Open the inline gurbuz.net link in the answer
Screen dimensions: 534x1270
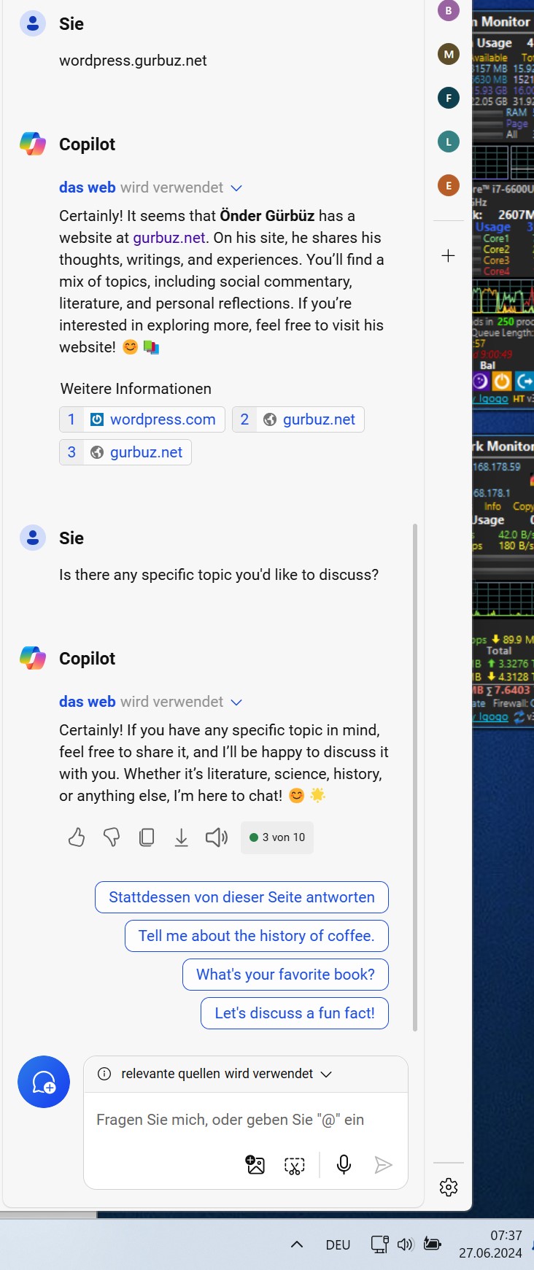169,238
